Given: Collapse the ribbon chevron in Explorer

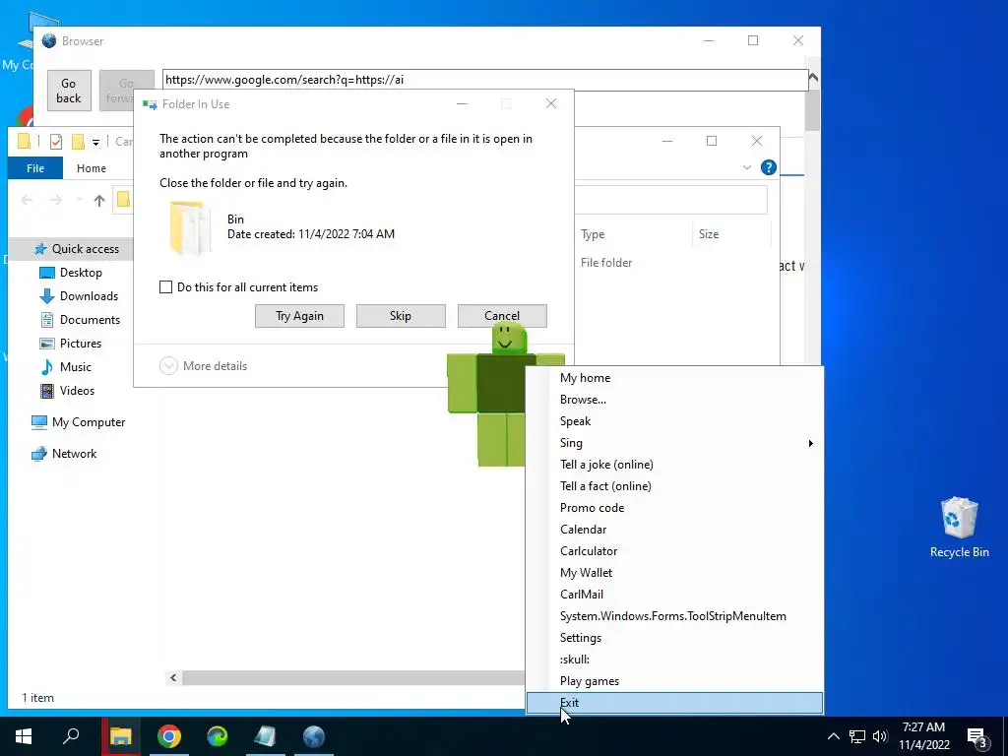Looking at the screenshot, I should coord(746,167).
